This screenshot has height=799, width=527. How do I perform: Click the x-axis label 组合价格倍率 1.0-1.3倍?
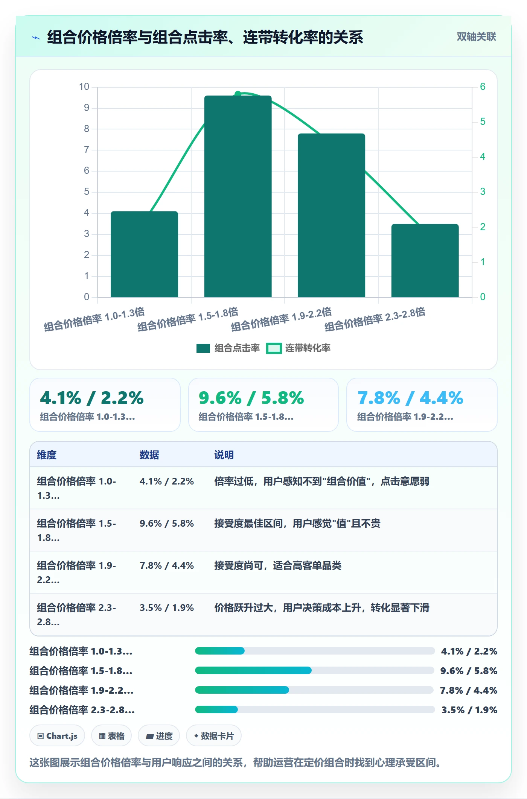[x=94, y=319]
